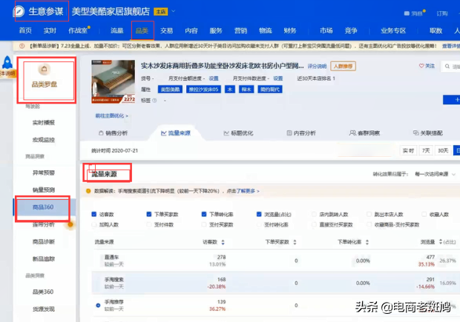
Task: Open the 消息 message icon in header
Action: pos(407,13)
